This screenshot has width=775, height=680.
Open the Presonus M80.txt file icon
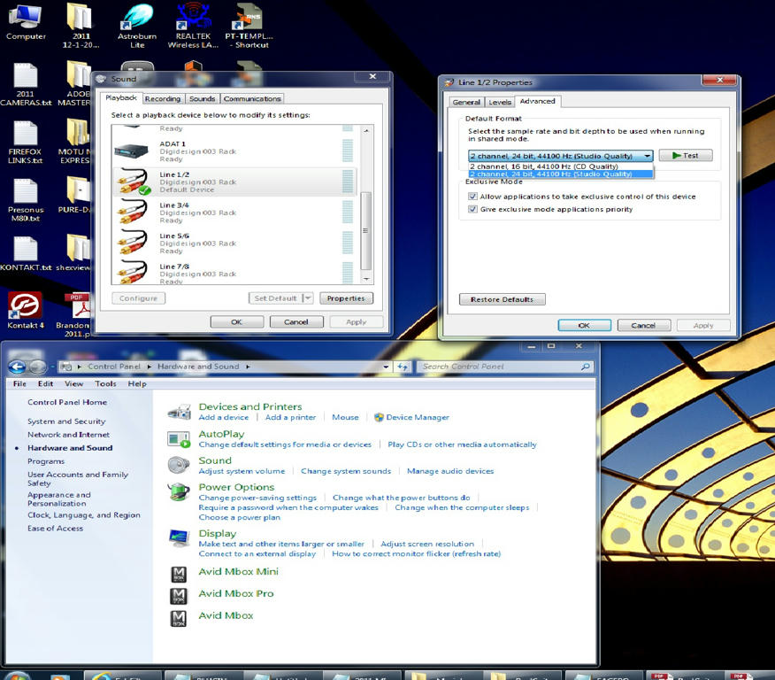pos(25,200)
